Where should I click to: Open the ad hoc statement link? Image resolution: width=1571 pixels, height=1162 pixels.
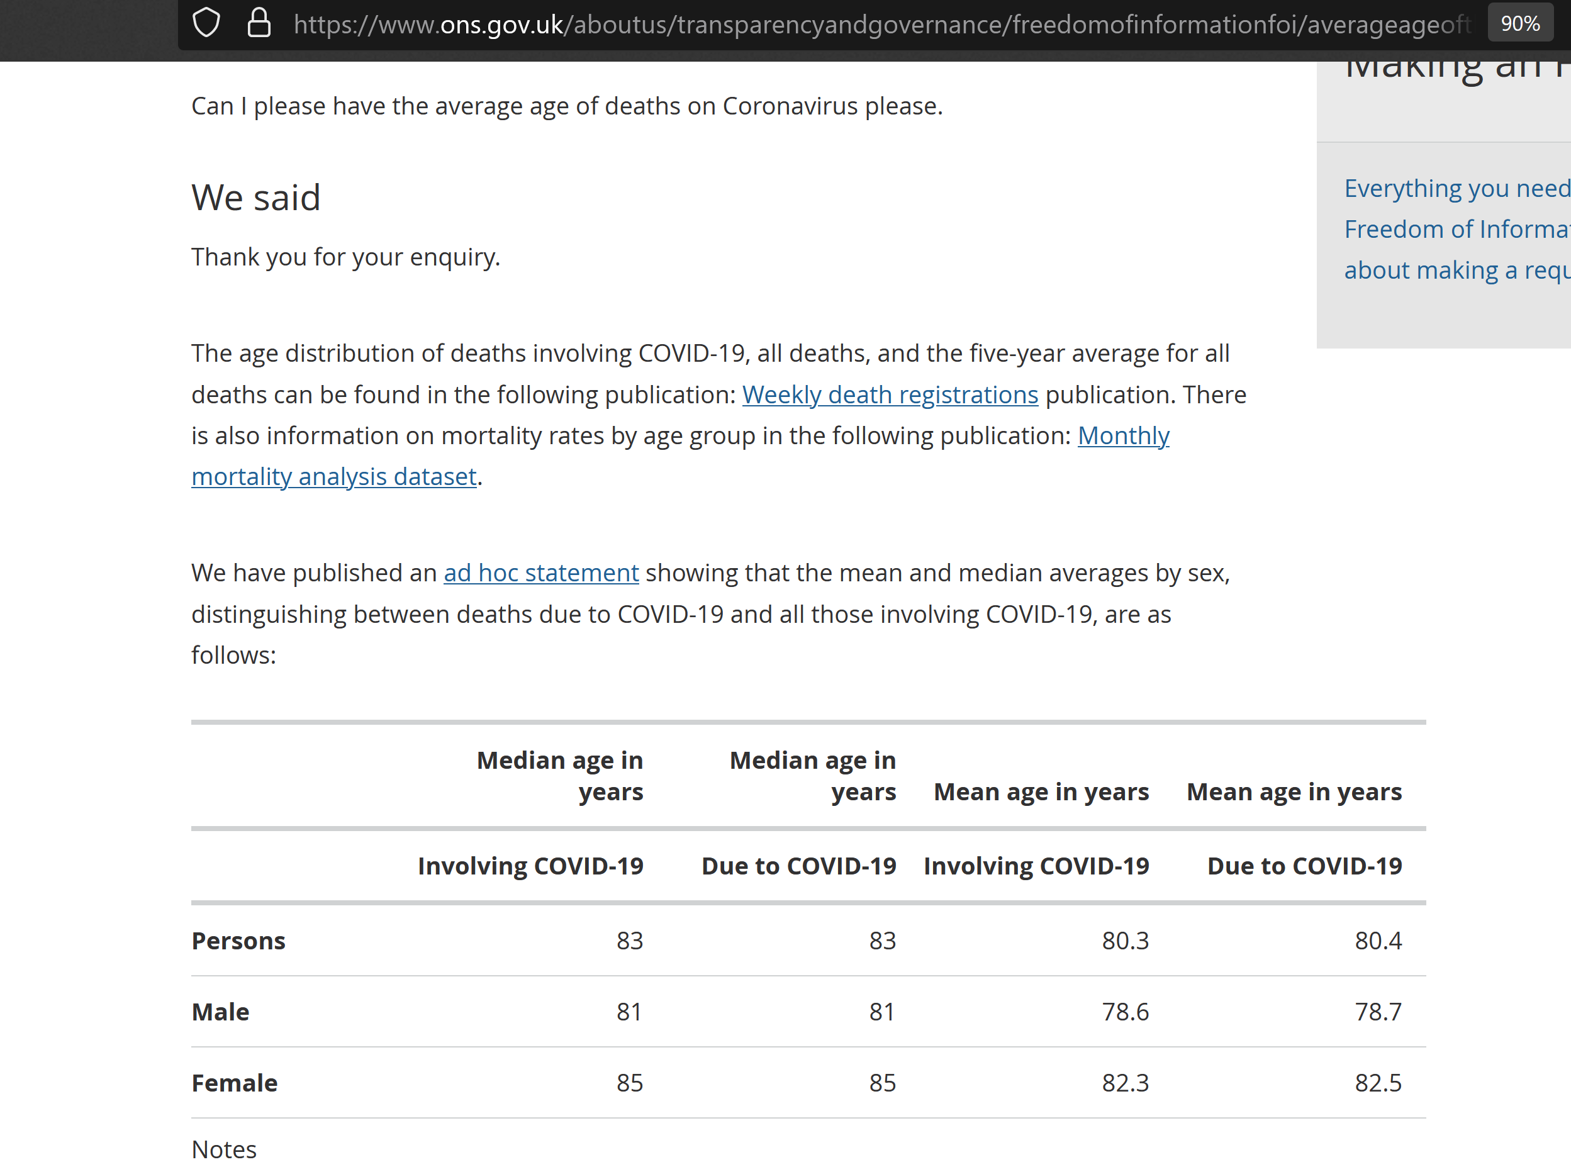541,573
